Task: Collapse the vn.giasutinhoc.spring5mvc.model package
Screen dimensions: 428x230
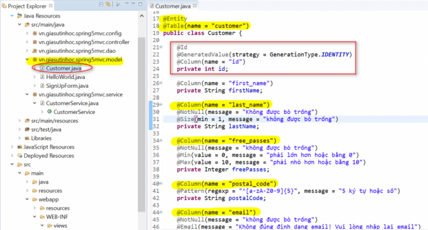Action: (27, 60)
